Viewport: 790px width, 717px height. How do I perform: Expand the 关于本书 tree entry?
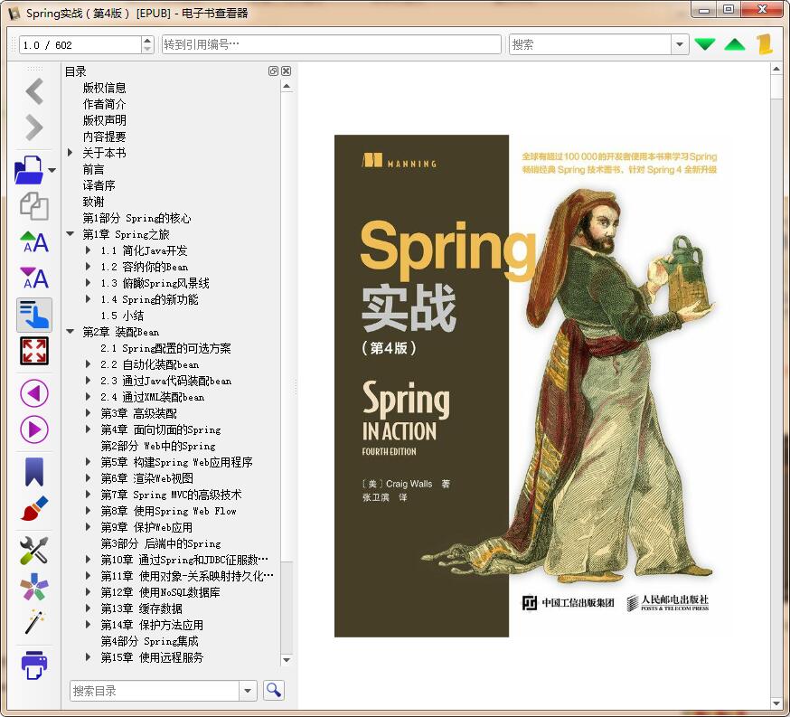pos(70,152)
